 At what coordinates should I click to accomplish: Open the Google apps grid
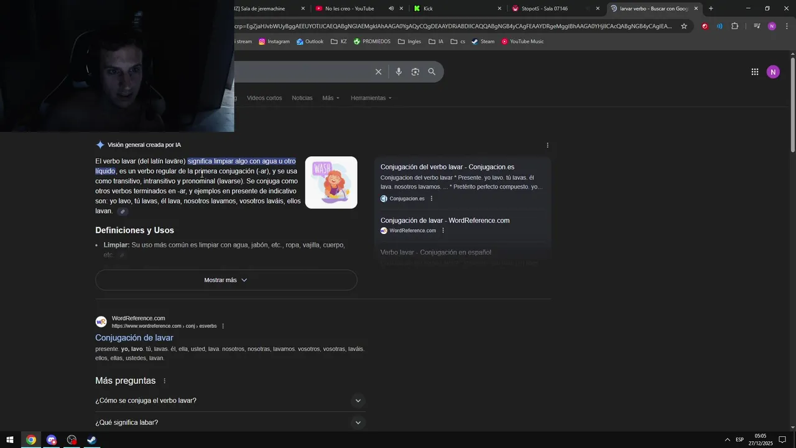tap(754, 72)
